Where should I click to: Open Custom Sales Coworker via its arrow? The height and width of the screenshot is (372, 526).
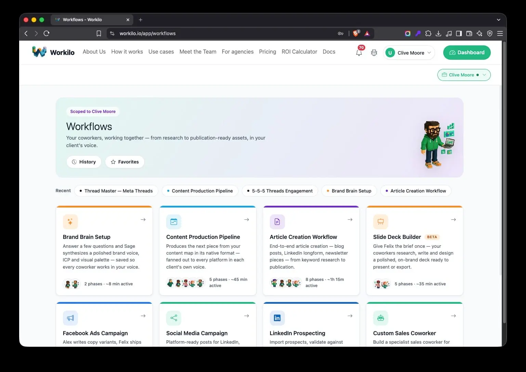tap(453, 316)
